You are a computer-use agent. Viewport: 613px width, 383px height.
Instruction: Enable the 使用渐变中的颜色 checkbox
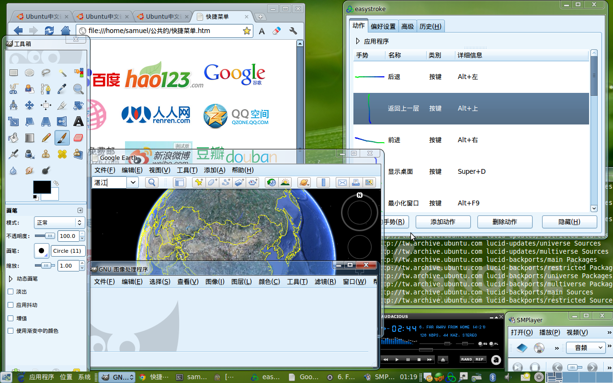pos(11,331)
